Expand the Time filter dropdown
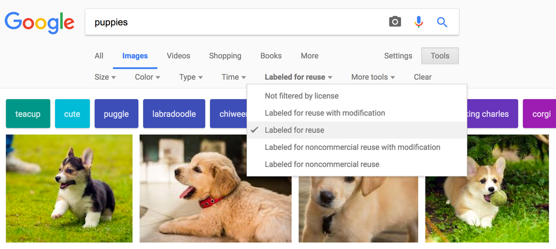556x249 pixels. pos(234,77)
